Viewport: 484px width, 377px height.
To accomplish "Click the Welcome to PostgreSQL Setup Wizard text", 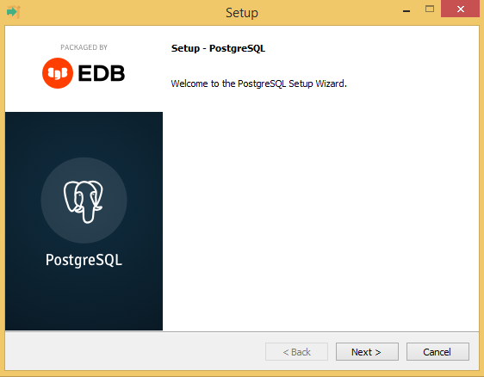I will [x=259, y=83].
